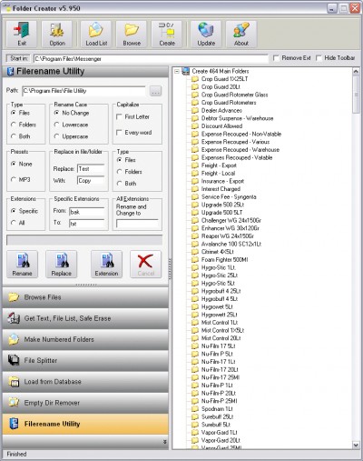This screenshot has height=461, width=363.
Task: Enable First Letter capitalize checkbox
Action: point(119,116)
